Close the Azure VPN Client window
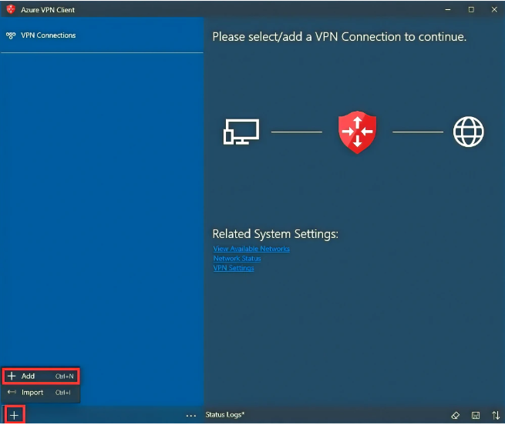505x425 pixels. coord(494,10)
